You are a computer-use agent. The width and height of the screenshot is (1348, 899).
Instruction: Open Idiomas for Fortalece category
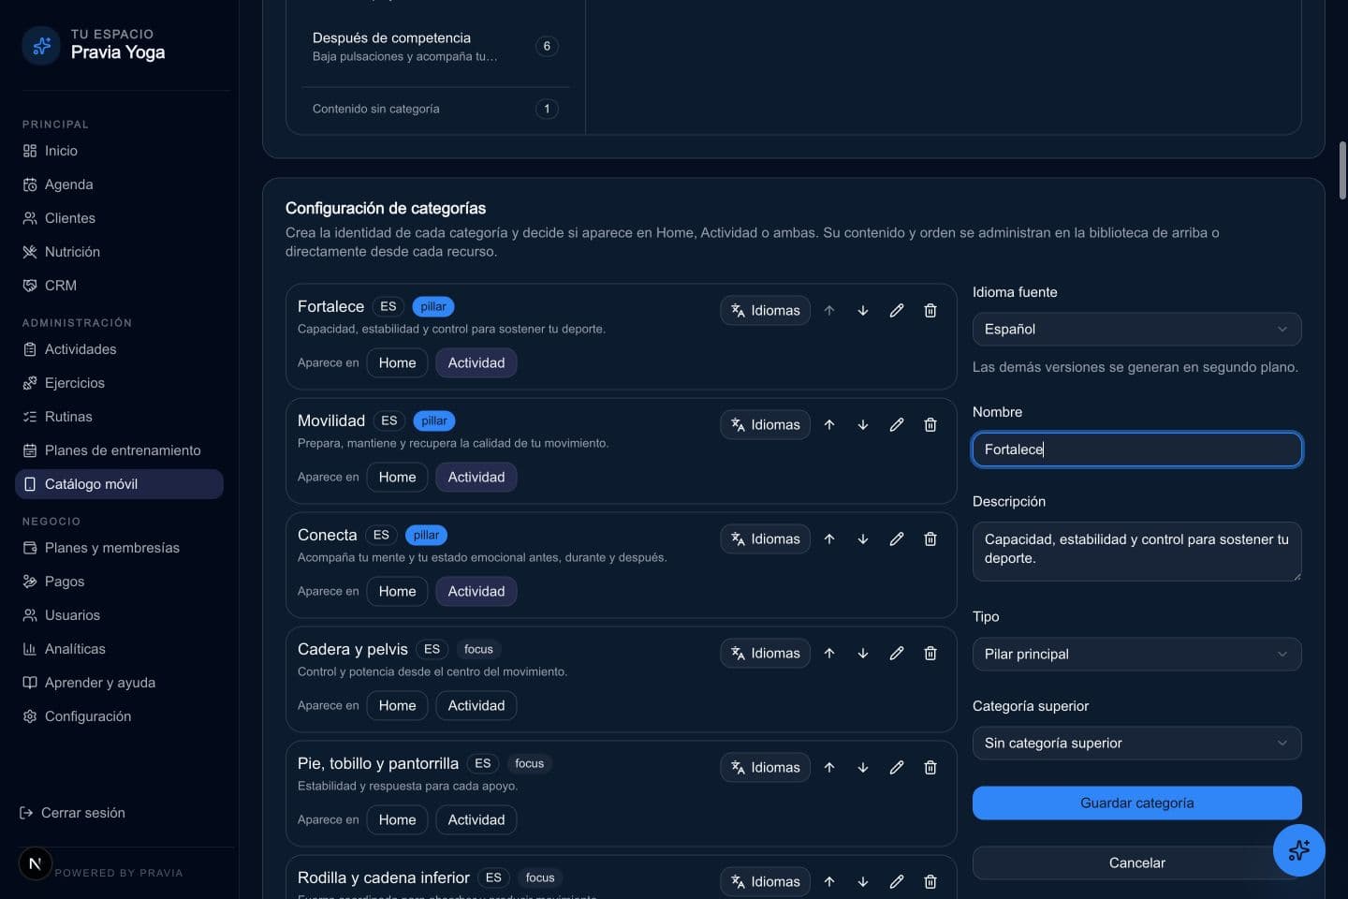click(x=765, y=310)
